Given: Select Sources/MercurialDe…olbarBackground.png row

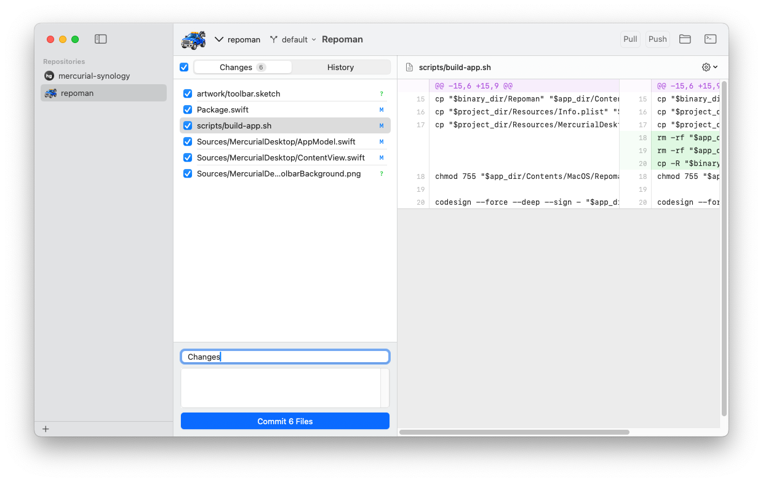Looking at the screenshot, I should (x=285, y=174).
